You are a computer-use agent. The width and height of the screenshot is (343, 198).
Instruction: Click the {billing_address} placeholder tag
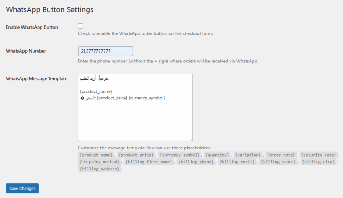point(100,169)
